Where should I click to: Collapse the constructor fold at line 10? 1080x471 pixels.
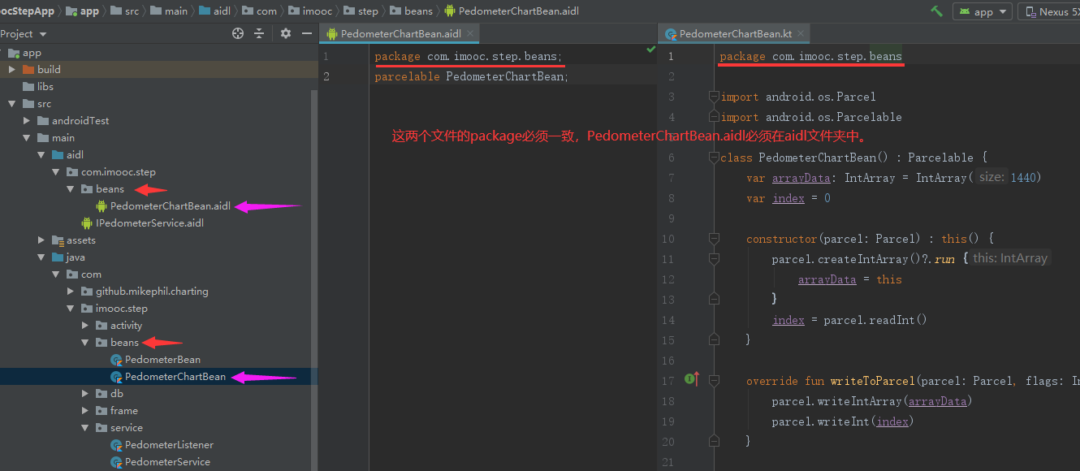(x=715, y=239)
